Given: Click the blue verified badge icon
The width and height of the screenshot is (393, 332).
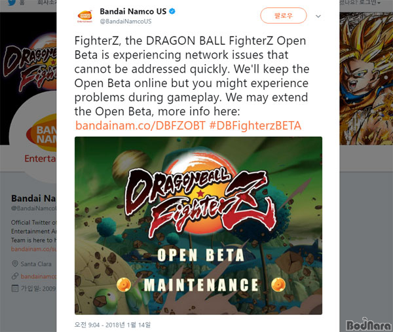Looking at the screenshot, I should 172,11.
